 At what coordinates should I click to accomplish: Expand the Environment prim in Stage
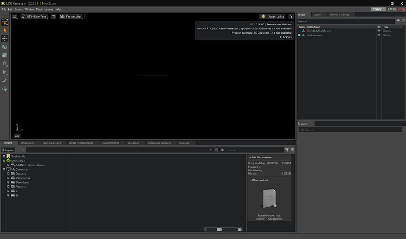299,35
